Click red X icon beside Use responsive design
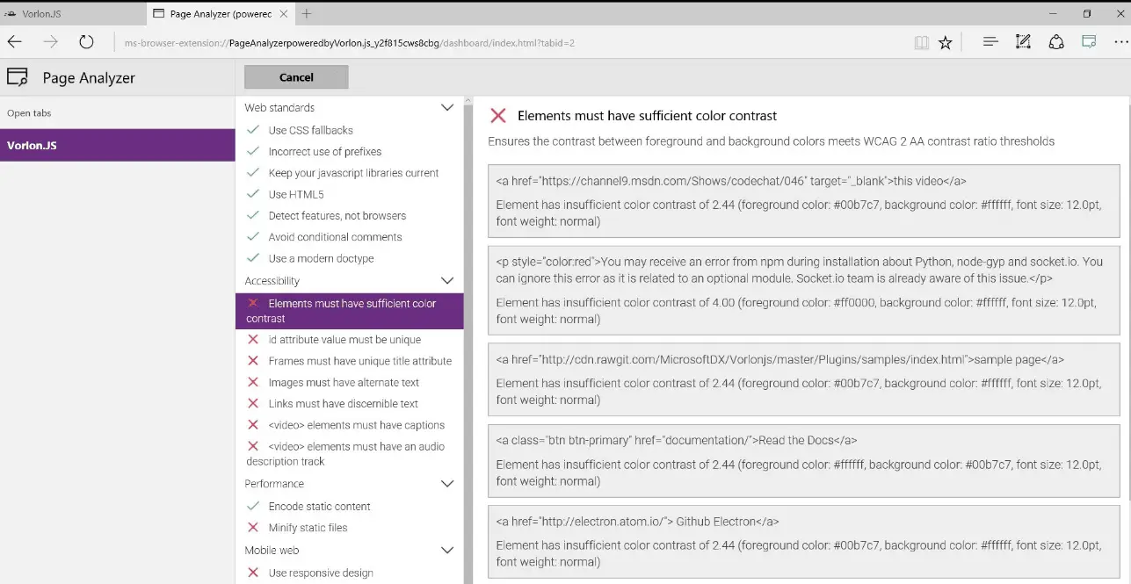Image resolution: width=1131 pixels, height=584 pixels. tap(253, 573)
